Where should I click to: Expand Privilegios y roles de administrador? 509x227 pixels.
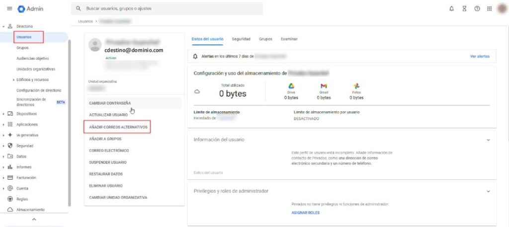pyautogui.click(x=488, y=191)
